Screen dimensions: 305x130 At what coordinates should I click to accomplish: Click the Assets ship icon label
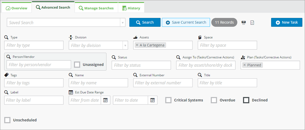135,37
